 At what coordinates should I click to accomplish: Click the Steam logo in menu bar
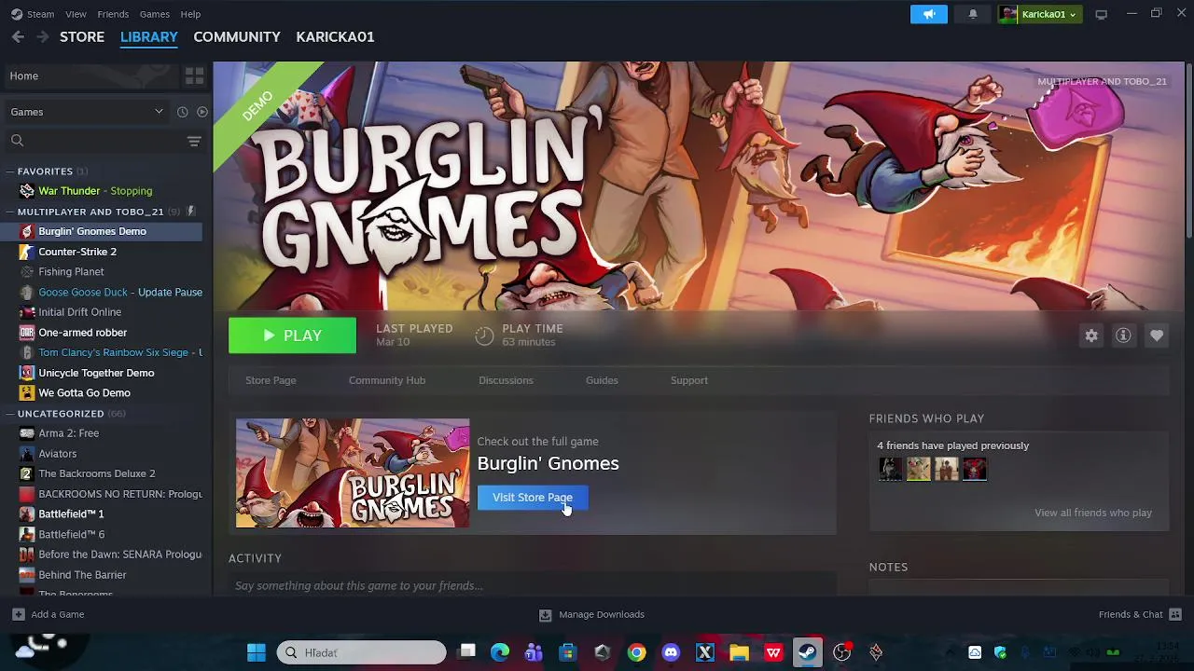(x=17, y=14)
